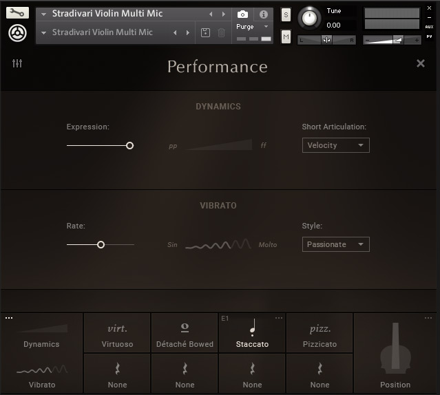440x395 pixels.
Task: Open the Short Articulation Velocity dropdown
Action: point(335,145)
